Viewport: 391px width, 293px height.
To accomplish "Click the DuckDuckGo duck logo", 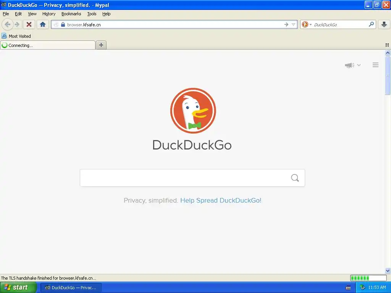I will [x=193, y=111].
